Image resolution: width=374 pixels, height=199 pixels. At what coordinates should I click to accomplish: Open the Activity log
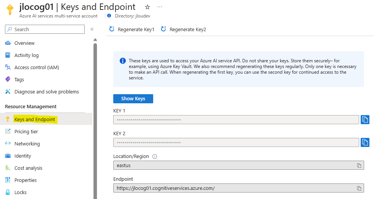27,55
